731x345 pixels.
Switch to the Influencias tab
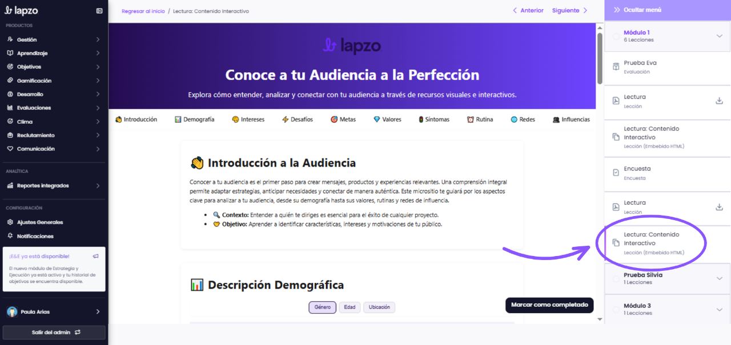[x=571, y=119]
